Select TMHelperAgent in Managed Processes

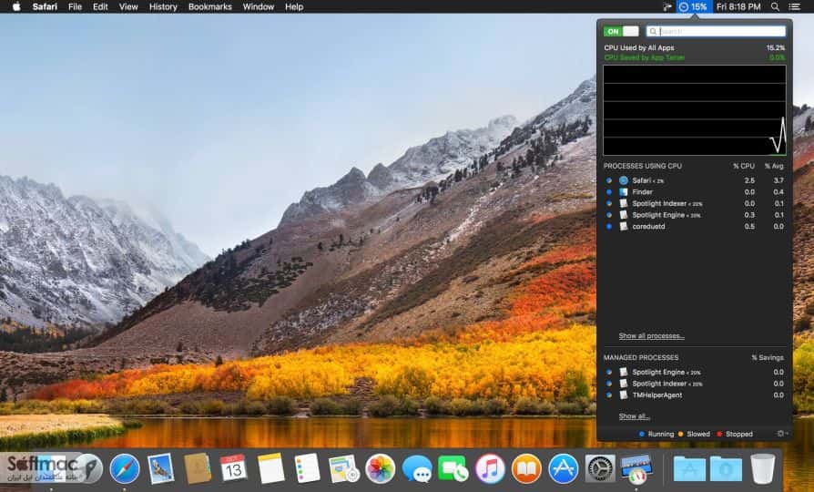tap(695, 395)
